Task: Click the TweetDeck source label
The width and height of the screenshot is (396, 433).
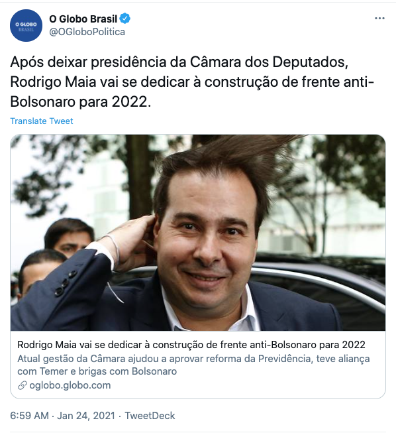Action: 150,416
